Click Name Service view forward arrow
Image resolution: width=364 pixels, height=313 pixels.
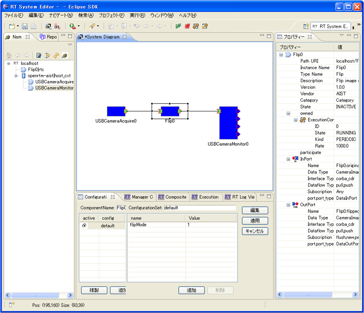click(x=27, y=55)
